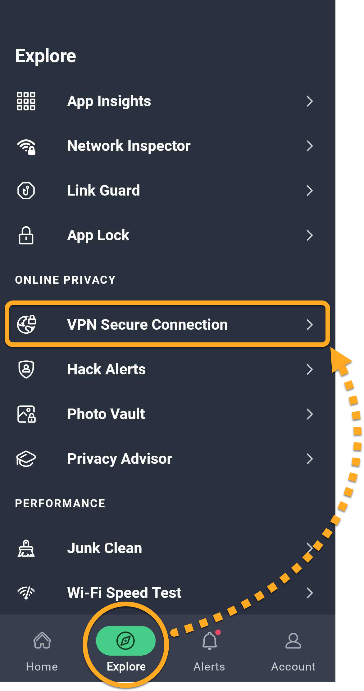The height and width of the screenshot is (691, 364).
Task: Tap the VPN globe lock icon
Action: pyautogui.click(x=27, y=324)
